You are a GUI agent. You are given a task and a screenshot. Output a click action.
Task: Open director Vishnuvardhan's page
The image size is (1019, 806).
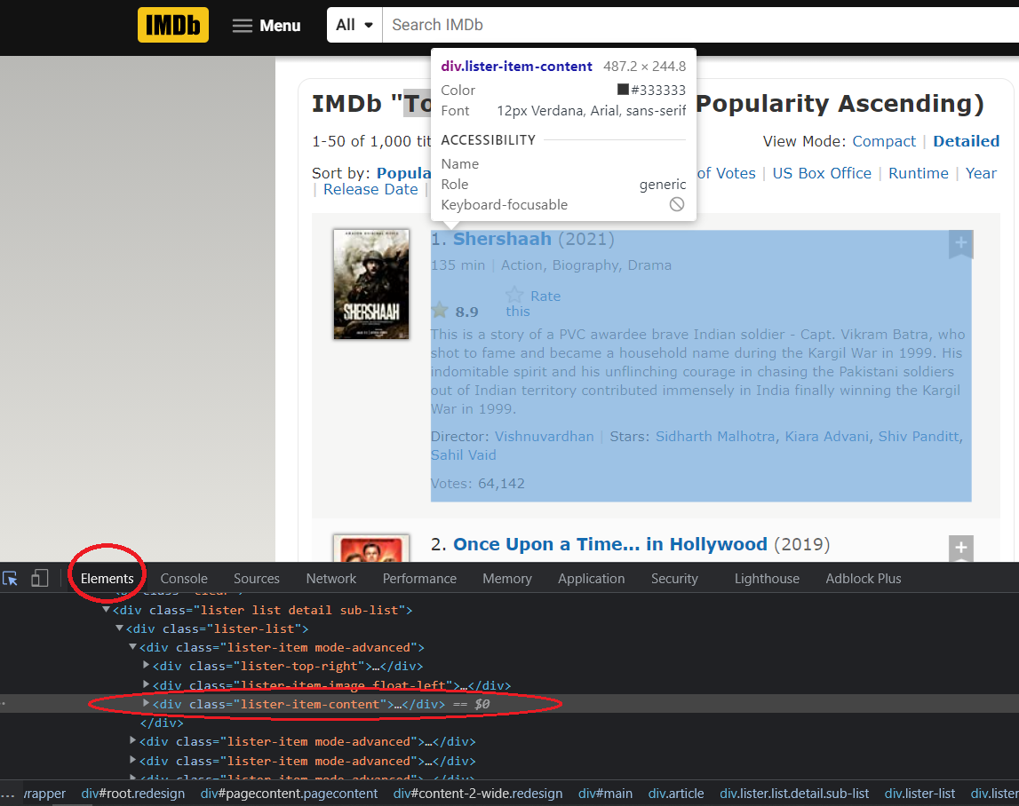point(544,437)
